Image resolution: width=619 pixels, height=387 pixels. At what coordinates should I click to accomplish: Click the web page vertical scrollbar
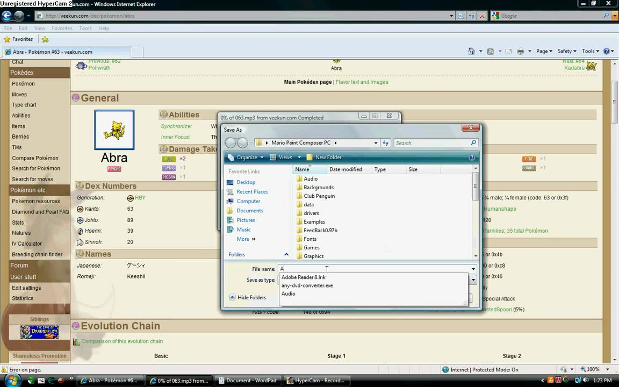pos(615,212)
